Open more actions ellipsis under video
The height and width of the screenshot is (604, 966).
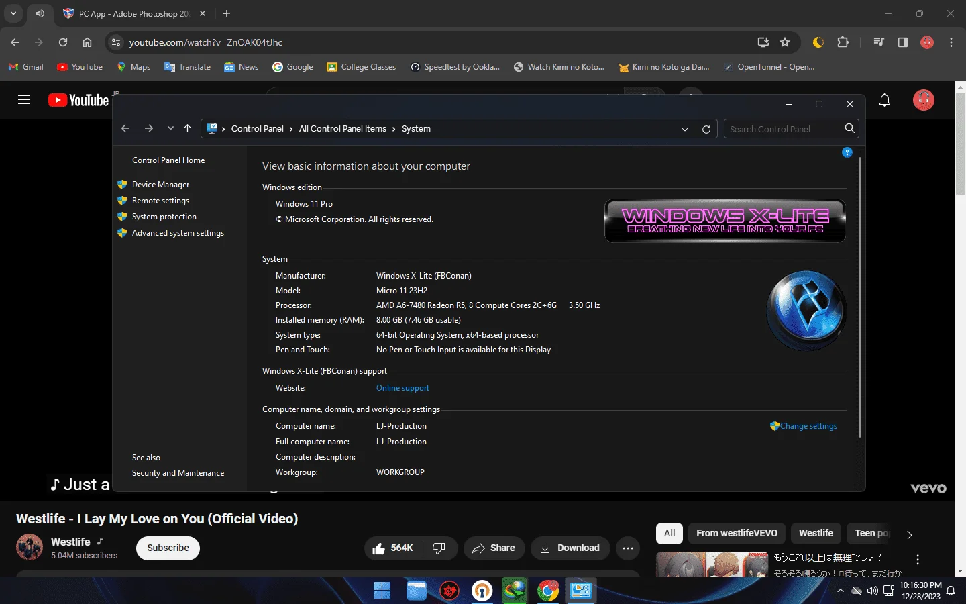point(627,548)
